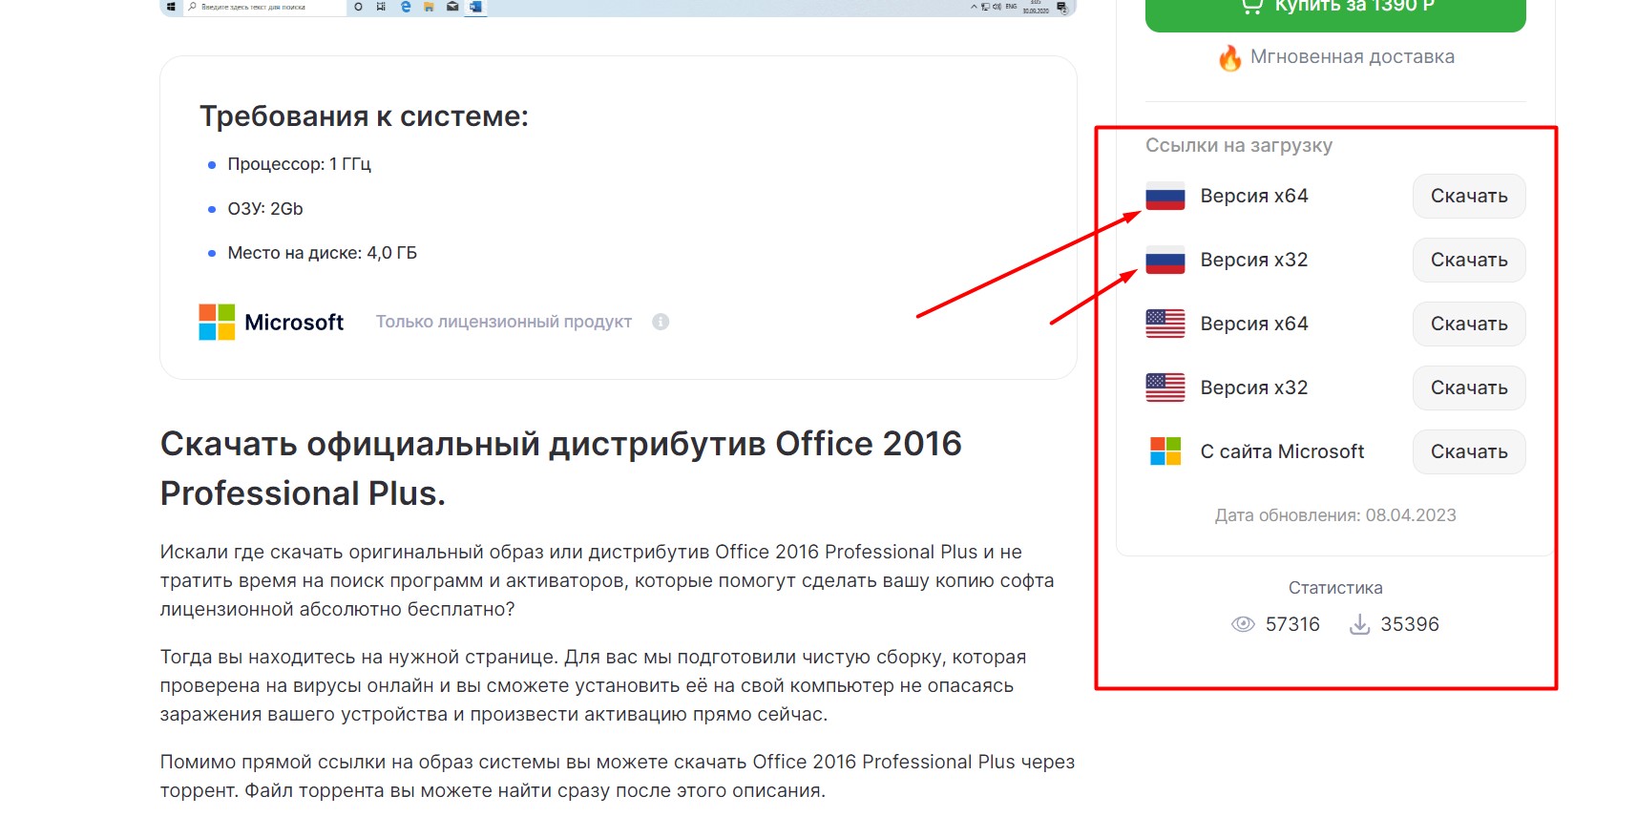Click 'Версия x64' label next to US flag
The width and height of the screenshot is (1637, 817).
(x=1254, y=325)
